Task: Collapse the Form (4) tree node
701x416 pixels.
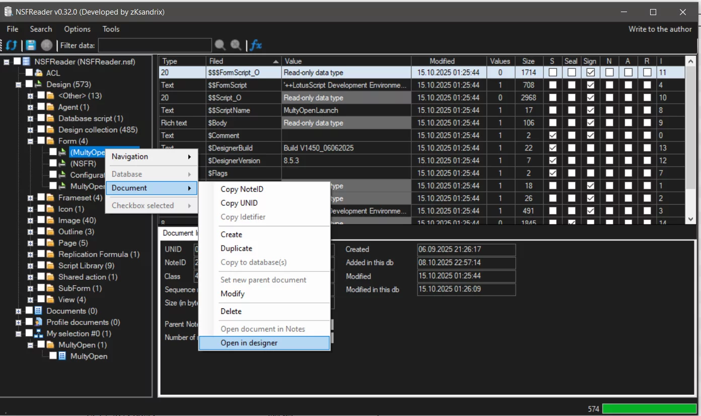Action: click(x=30, y=141)
